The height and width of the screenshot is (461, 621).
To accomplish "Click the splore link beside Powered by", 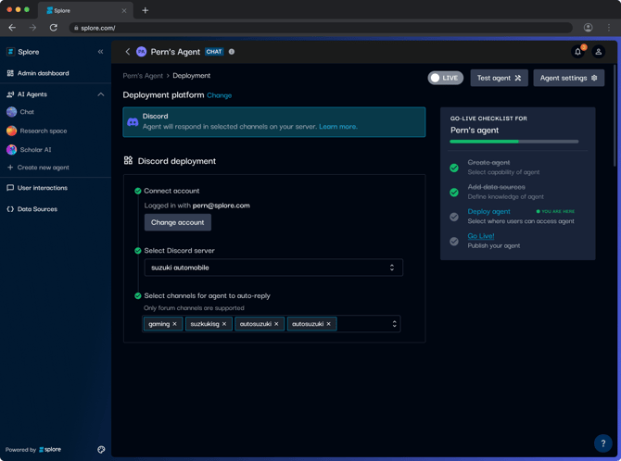I will pyautogui.click(x=50, y=450).
